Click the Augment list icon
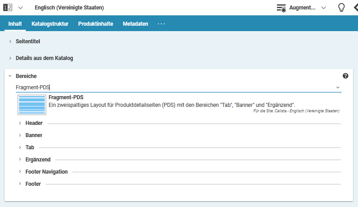Screen dimensions: 358x207 [x=282, y=8]
